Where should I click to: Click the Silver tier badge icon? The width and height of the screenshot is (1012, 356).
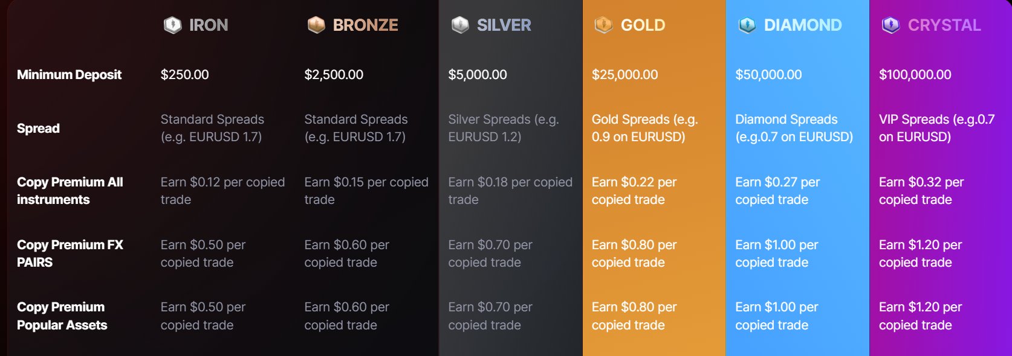tap(460, 25)
